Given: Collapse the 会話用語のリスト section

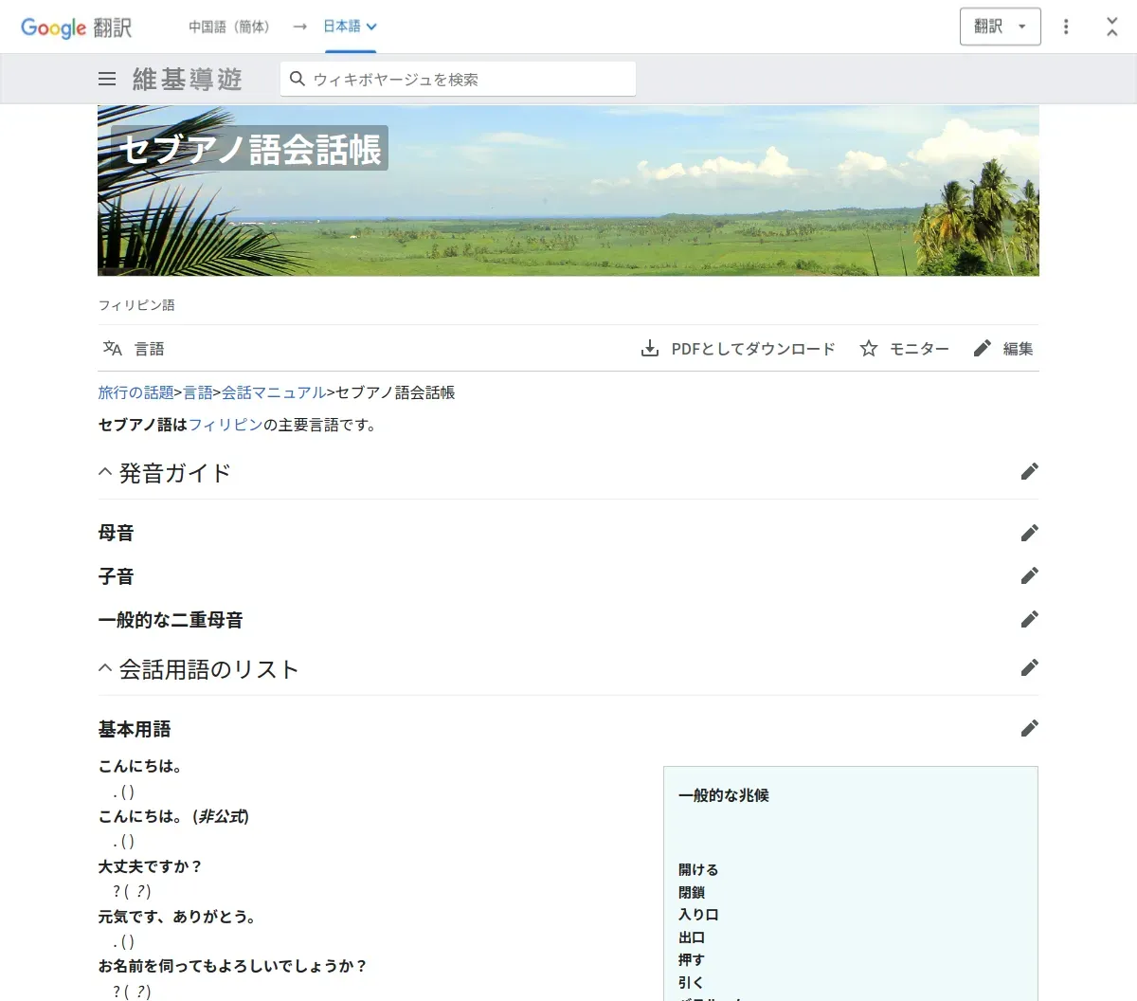Looking at the screenshot, I should (105, 668).
